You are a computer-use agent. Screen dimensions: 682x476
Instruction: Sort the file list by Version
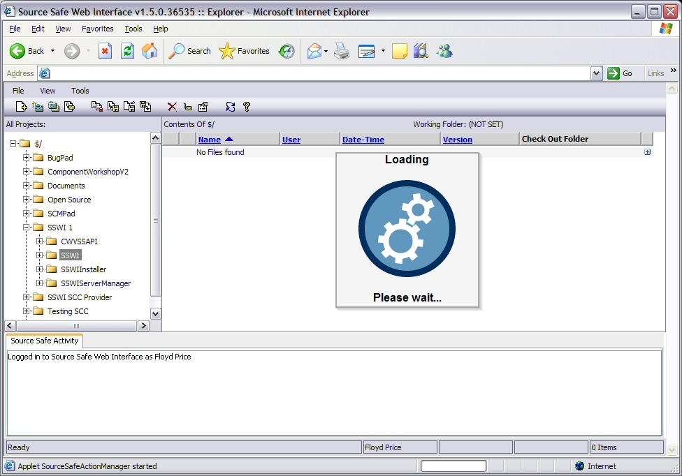(457, 140)
